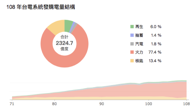
Task: Click the chart title 108 年台電系統發購電量結構
Action: tap(41, 7)
